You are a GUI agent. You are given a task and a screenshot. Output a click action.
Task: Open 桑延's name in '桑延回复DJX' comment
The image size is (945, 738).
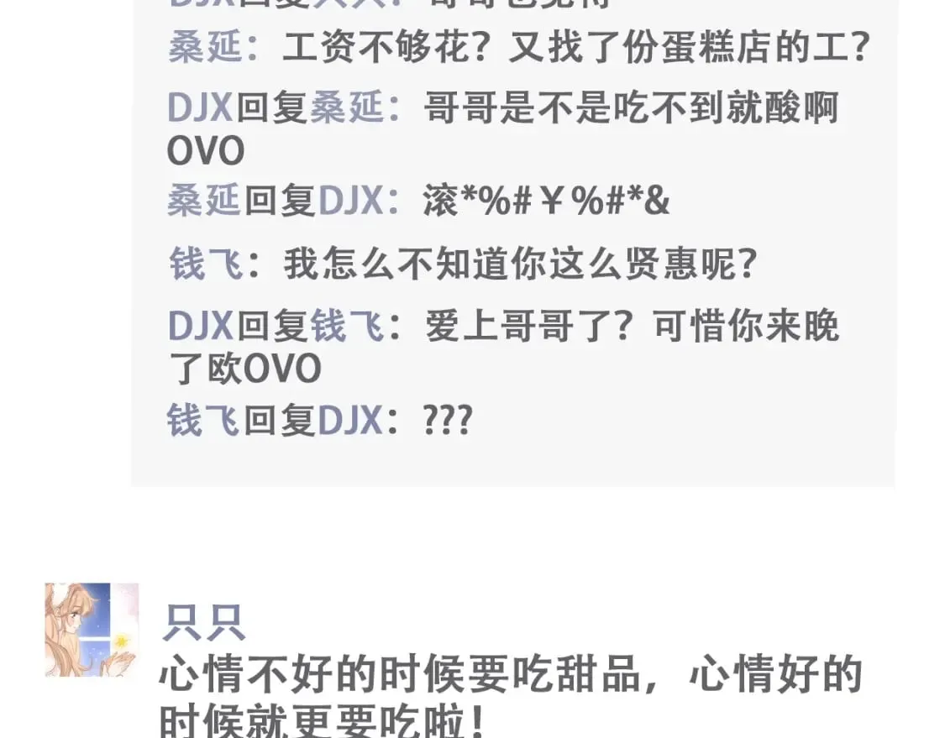pos(204,200)
